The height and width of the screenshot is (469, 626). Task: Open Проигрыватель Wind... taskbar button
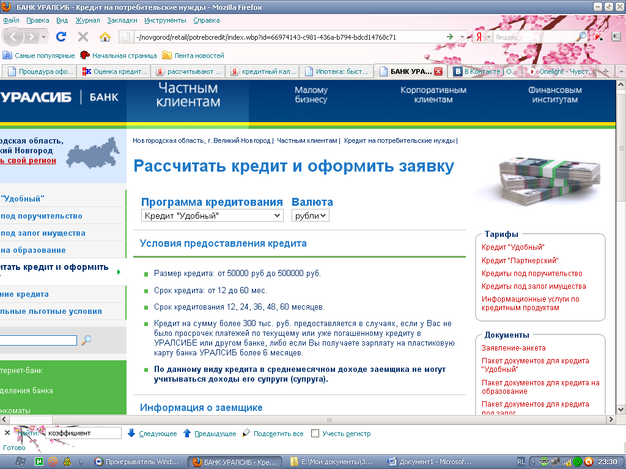[138, 462]
